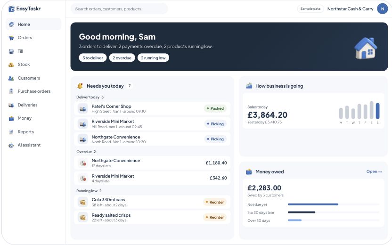This screenshot has width=392, height=245.
Task: Click the Stock boxes icon
Action: (x=11, y=65)
